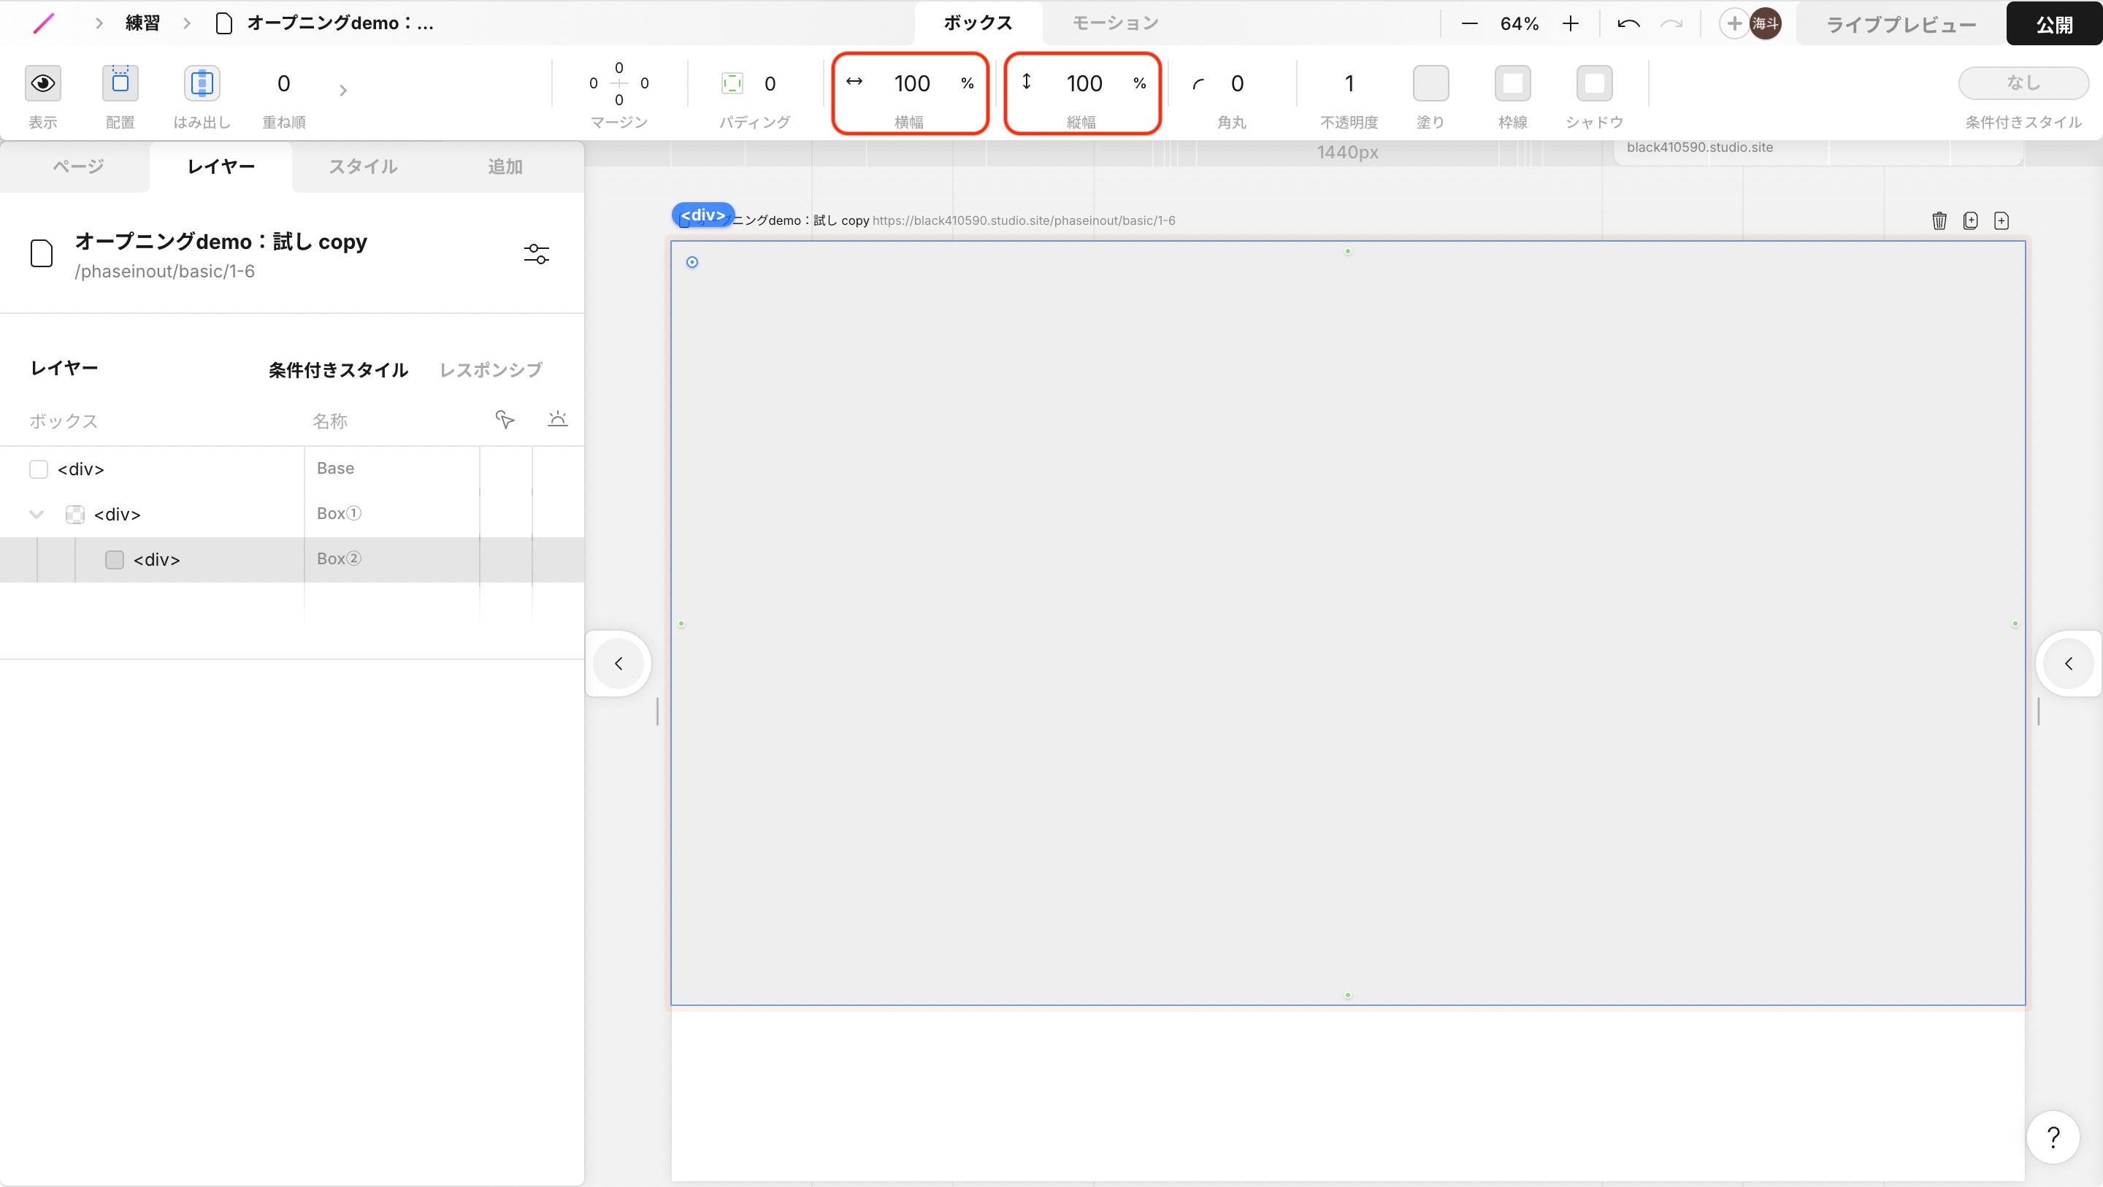Image resolution: width=2103 pixels, height=1187 pixels.
Task: Open the 塗り fill color swatch
Action: [1430, 82]
